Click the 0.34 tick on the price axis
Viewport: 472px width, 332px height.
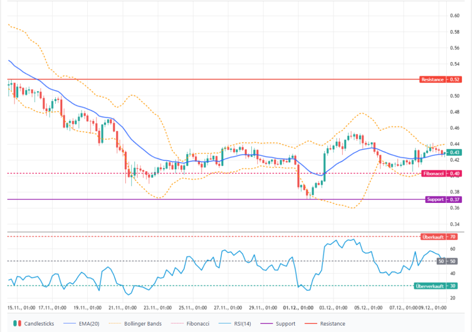(455, 224)
